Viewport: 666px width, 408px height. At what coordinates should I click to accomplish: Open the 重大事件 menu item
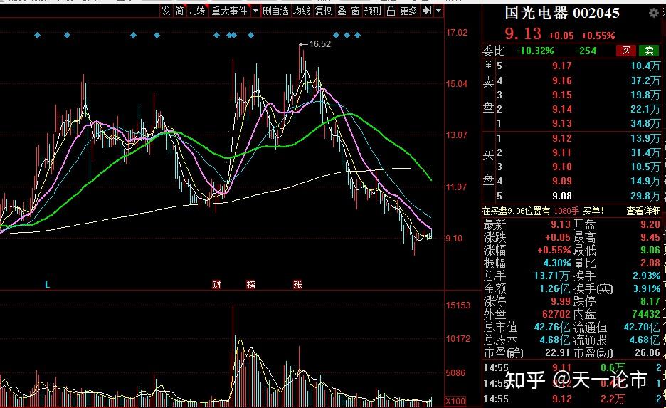click(x=229, y=11)
